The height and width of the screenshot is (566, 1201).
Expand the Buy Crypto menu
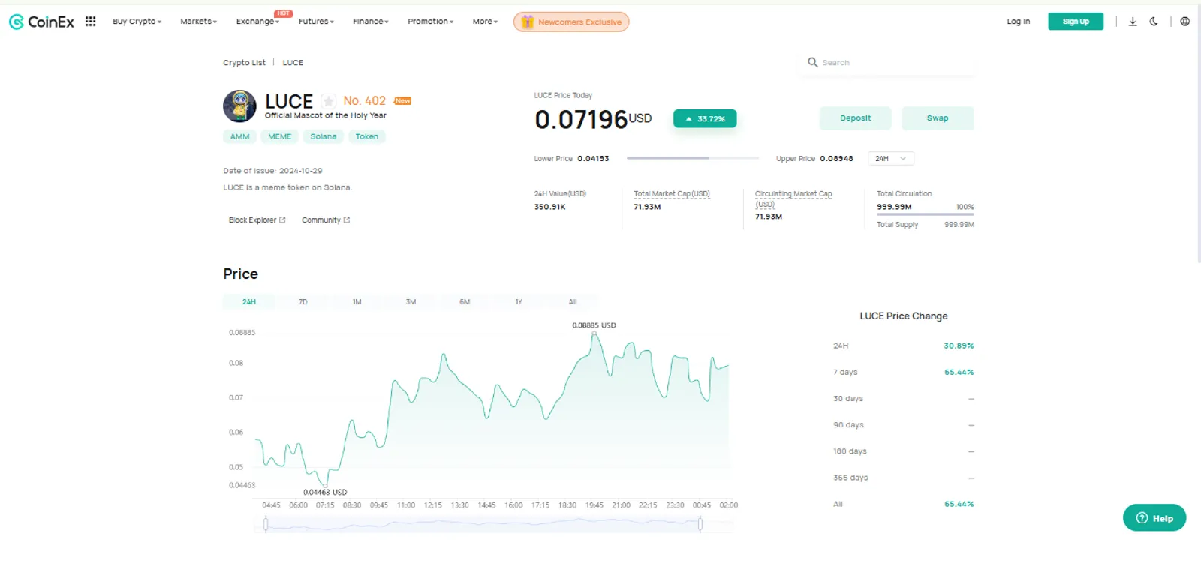pyautogui.click(x=137, y=22)
